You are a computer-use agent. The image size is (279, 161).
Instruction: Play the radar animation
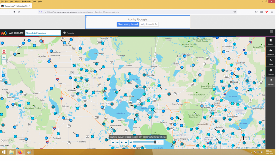tap(122, 142)
